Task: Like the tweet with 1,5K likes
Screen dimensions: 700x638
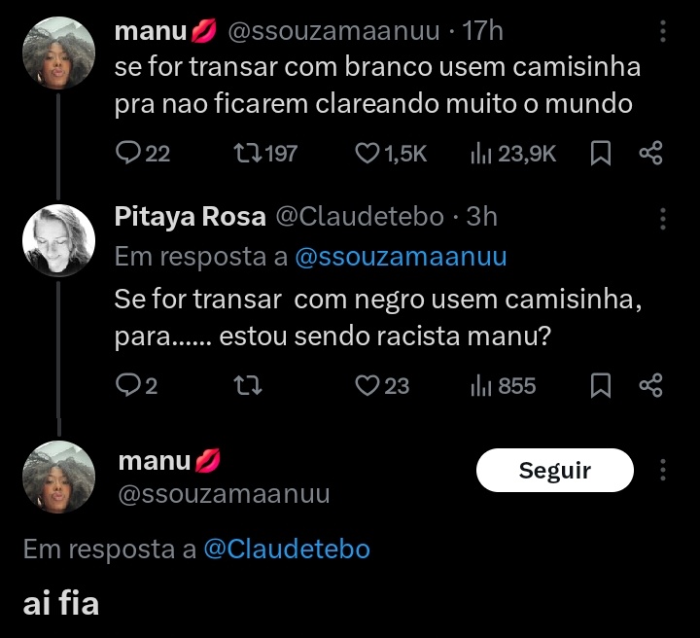Action: (x=391, y=153)
